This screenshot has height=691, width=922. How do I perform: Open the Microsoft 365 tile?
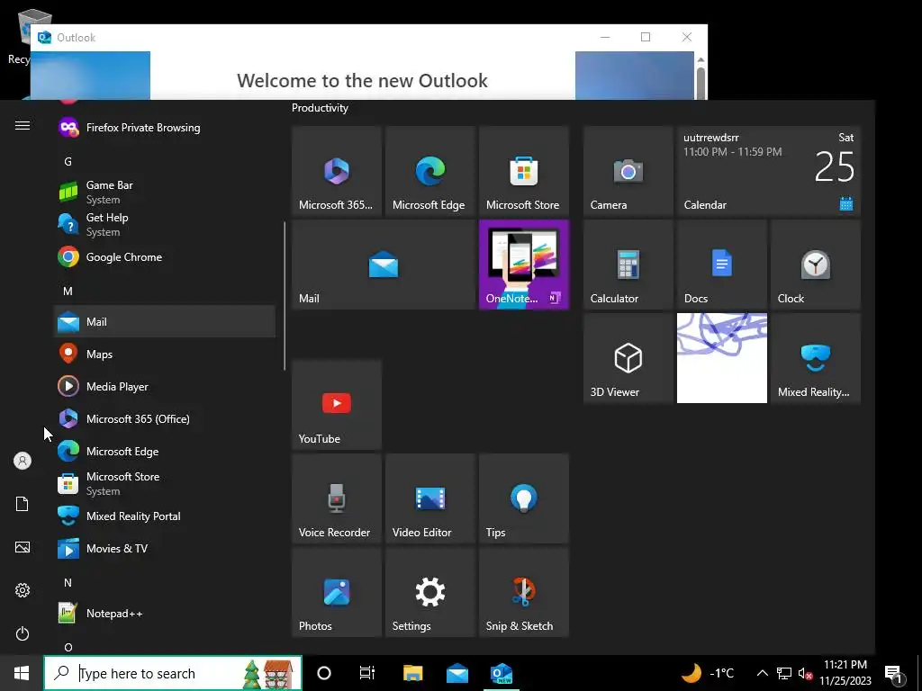click(x=337, y=171)
